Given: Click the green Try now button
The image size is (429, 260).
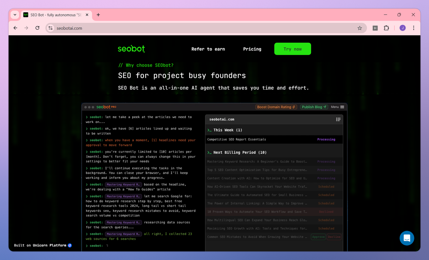Looking at the screenshot, I should (x=292, y=49).
